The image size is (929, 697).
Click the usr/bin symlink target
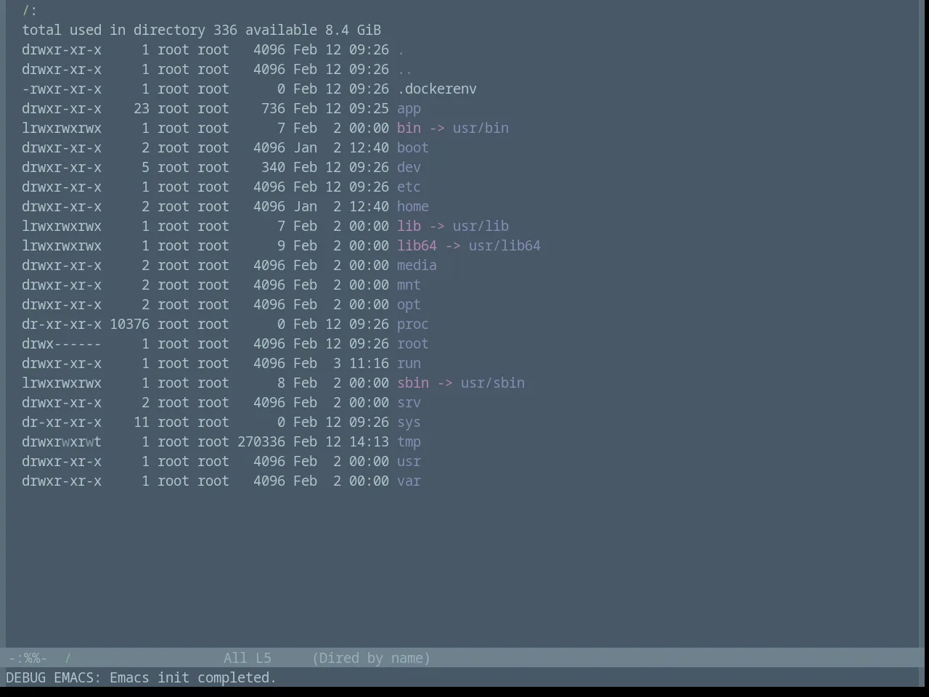(480, 129)
